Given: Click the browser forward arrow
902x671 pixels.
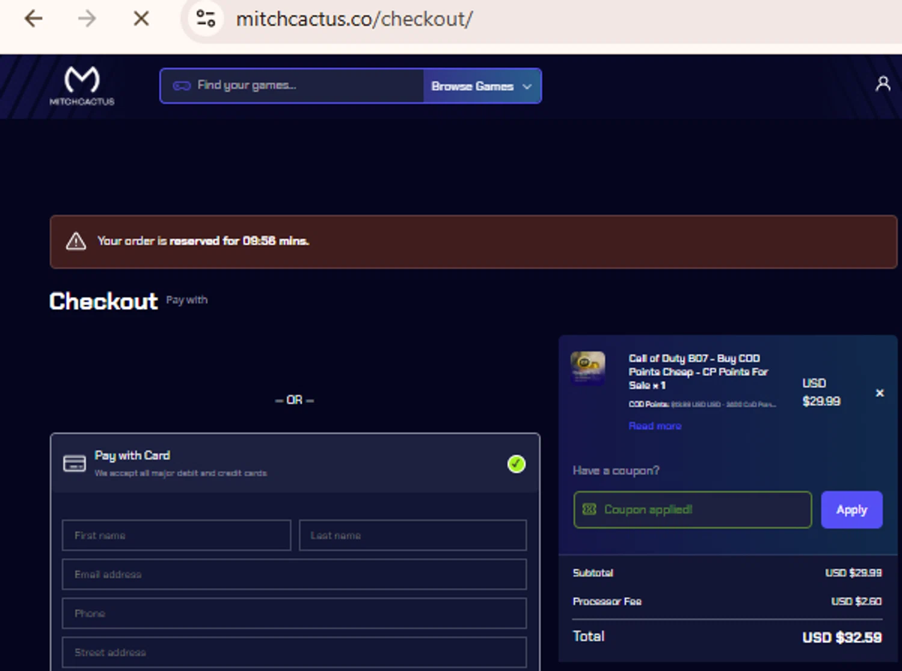Looking at the screenshot, I should (87, 19).
